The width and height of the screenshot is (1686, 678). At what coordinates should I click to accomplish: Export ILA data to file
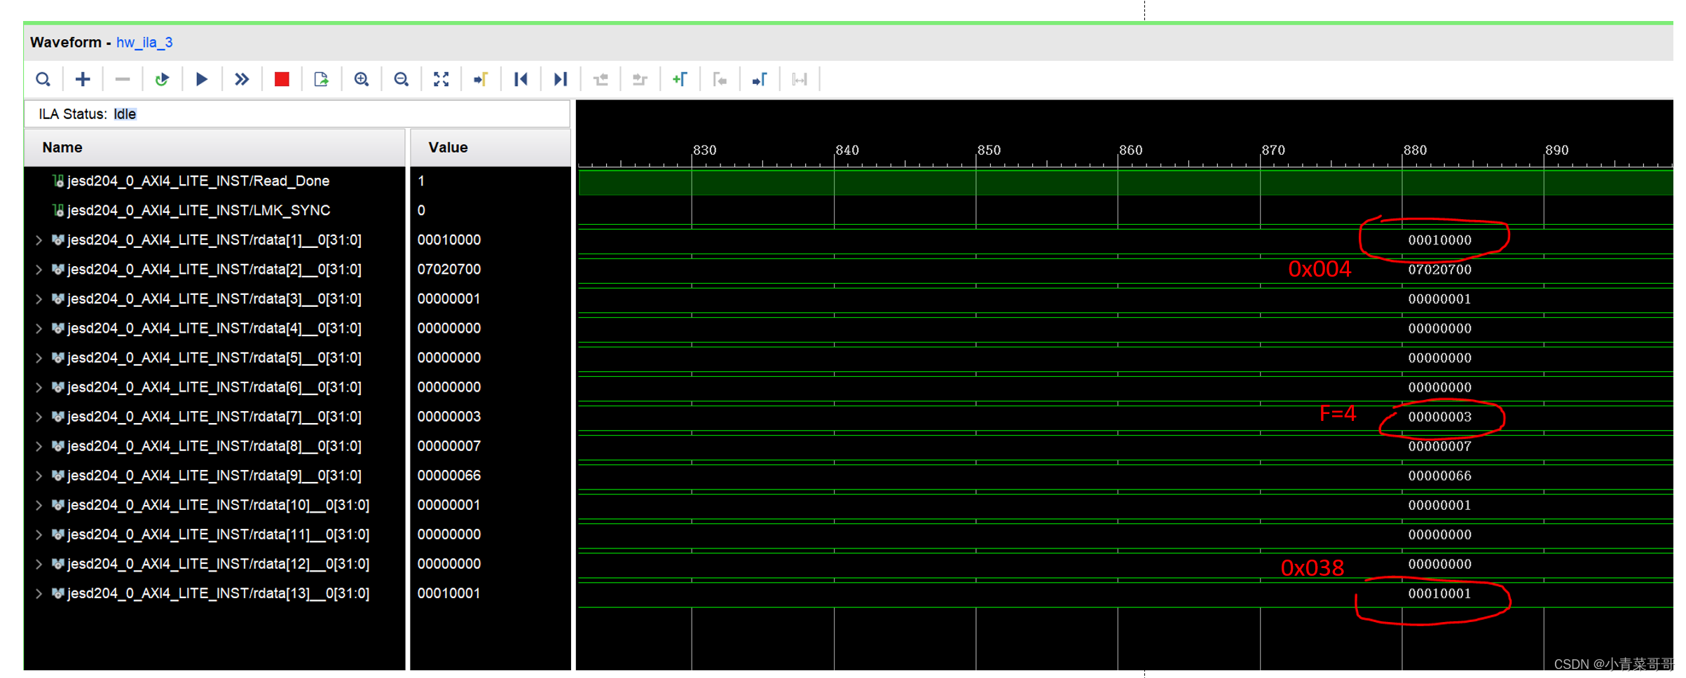point(322,79)
